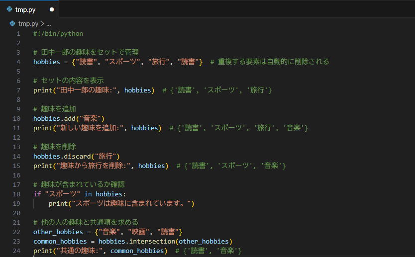Click the comment '# セットの内容を表示'
The image size is (415, 257).
[x=69, y=81]
